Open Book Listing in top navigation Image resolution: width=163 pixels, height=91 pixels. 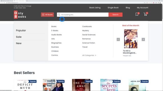tap(95, 8)
